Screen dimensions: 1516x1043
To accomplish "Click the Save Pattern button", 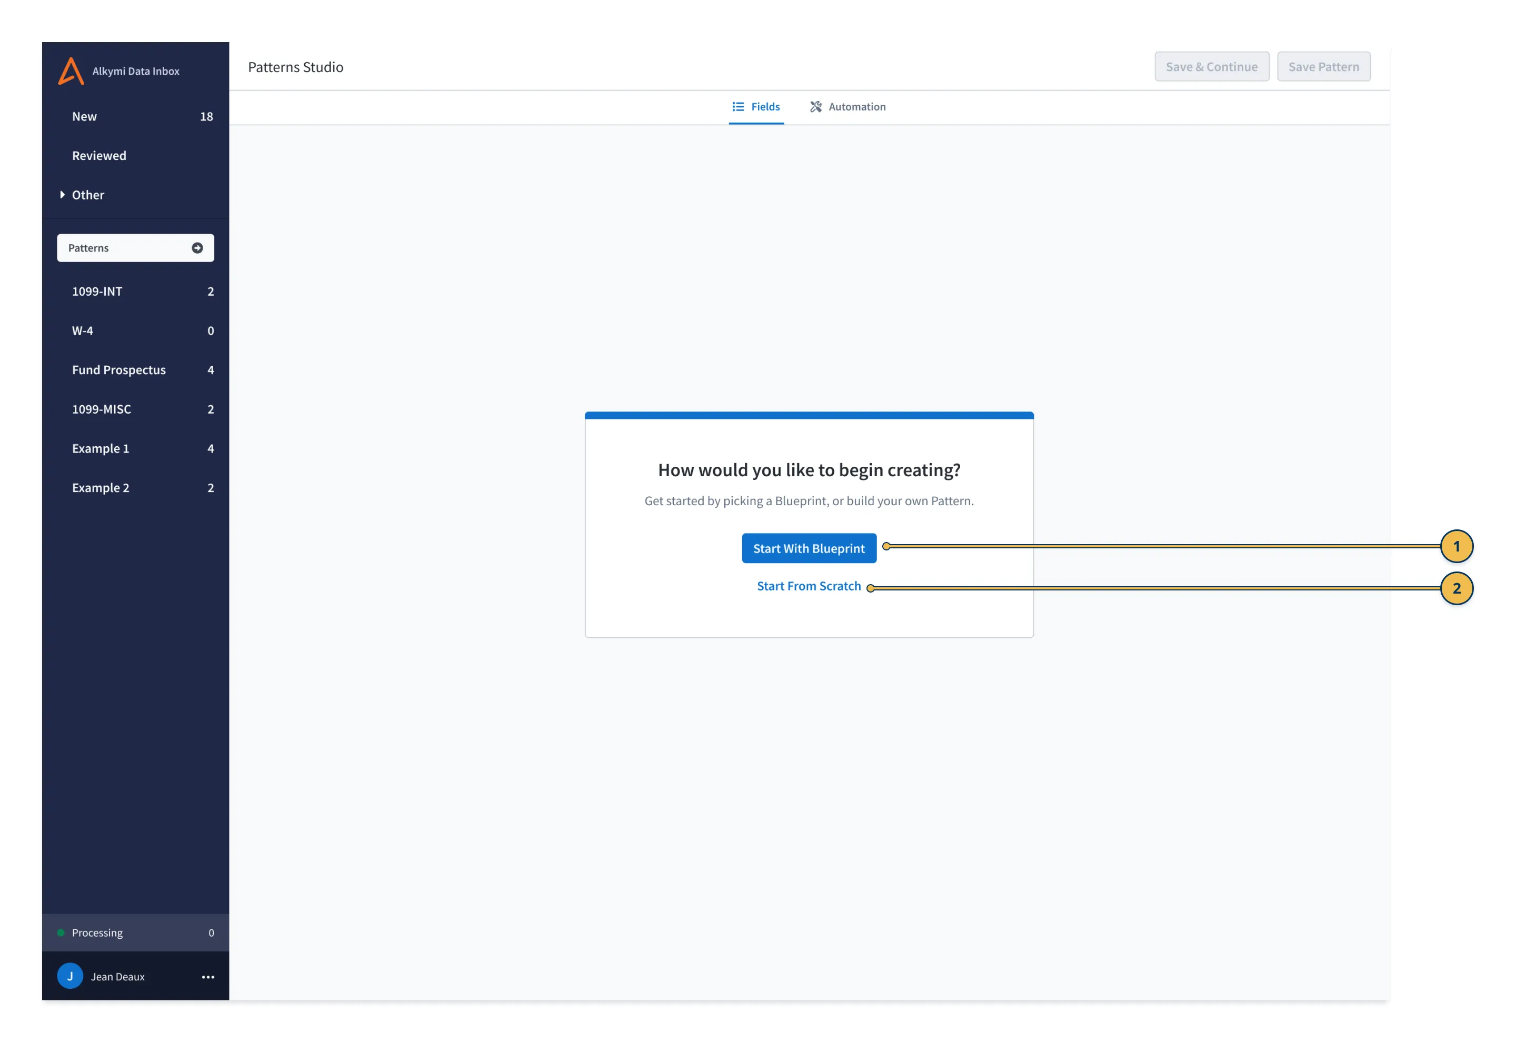I will point(1324,67).
